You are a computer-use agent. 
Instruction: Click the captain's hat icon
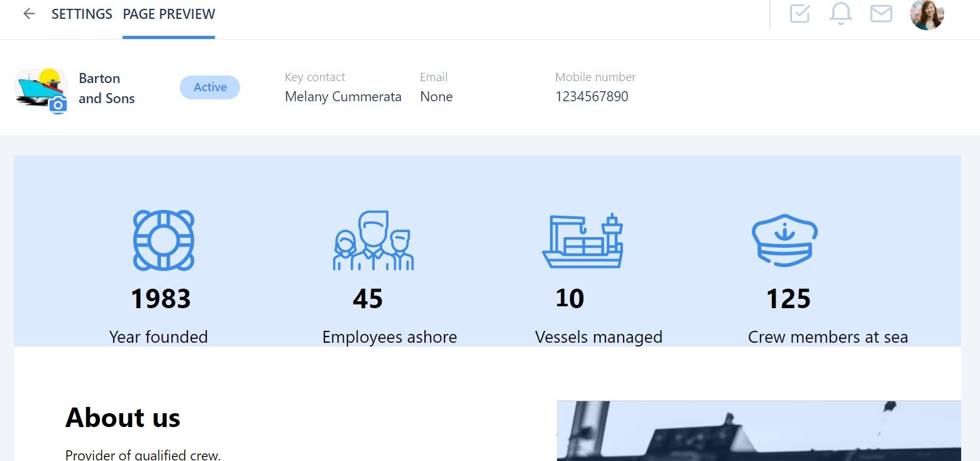click(x=785, y=240)
